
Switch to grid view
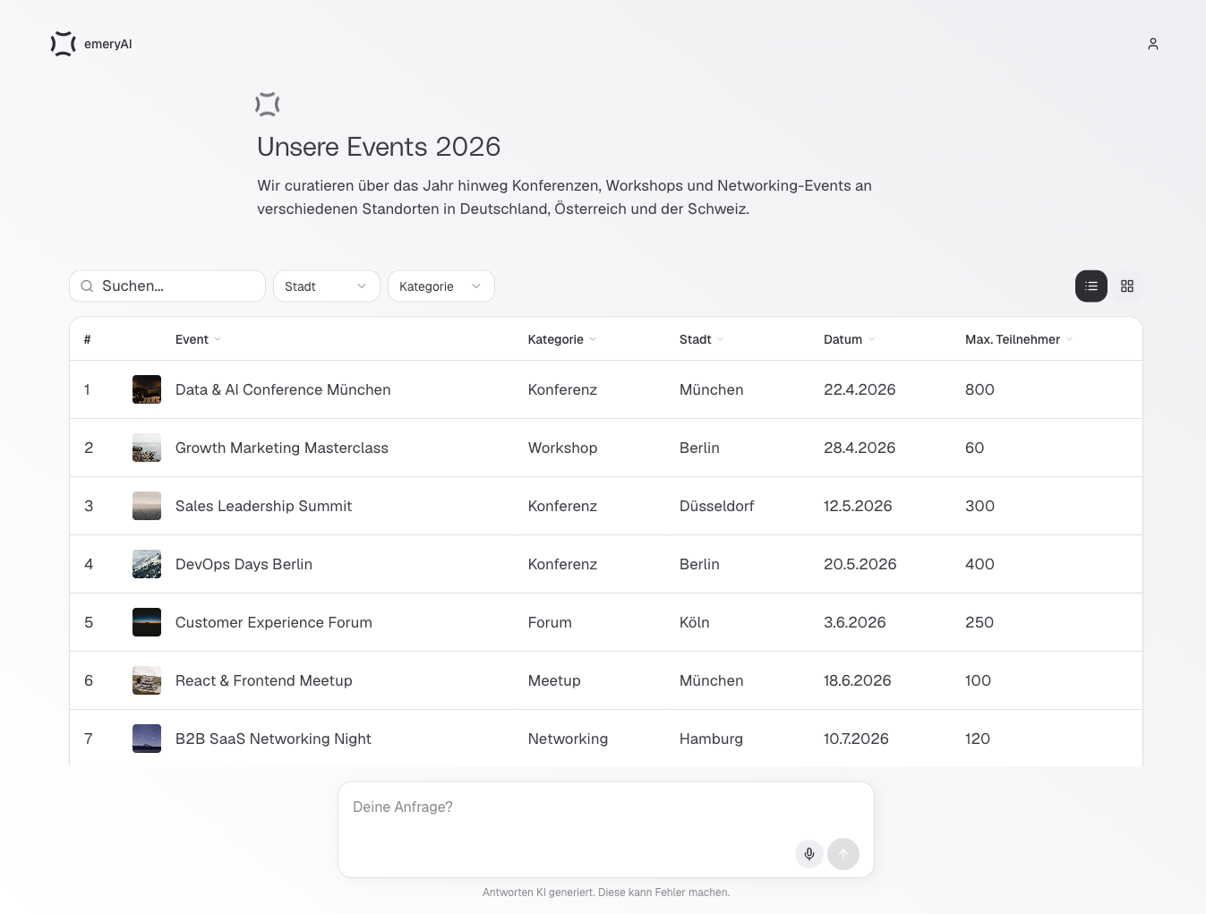coord(1127,286)
